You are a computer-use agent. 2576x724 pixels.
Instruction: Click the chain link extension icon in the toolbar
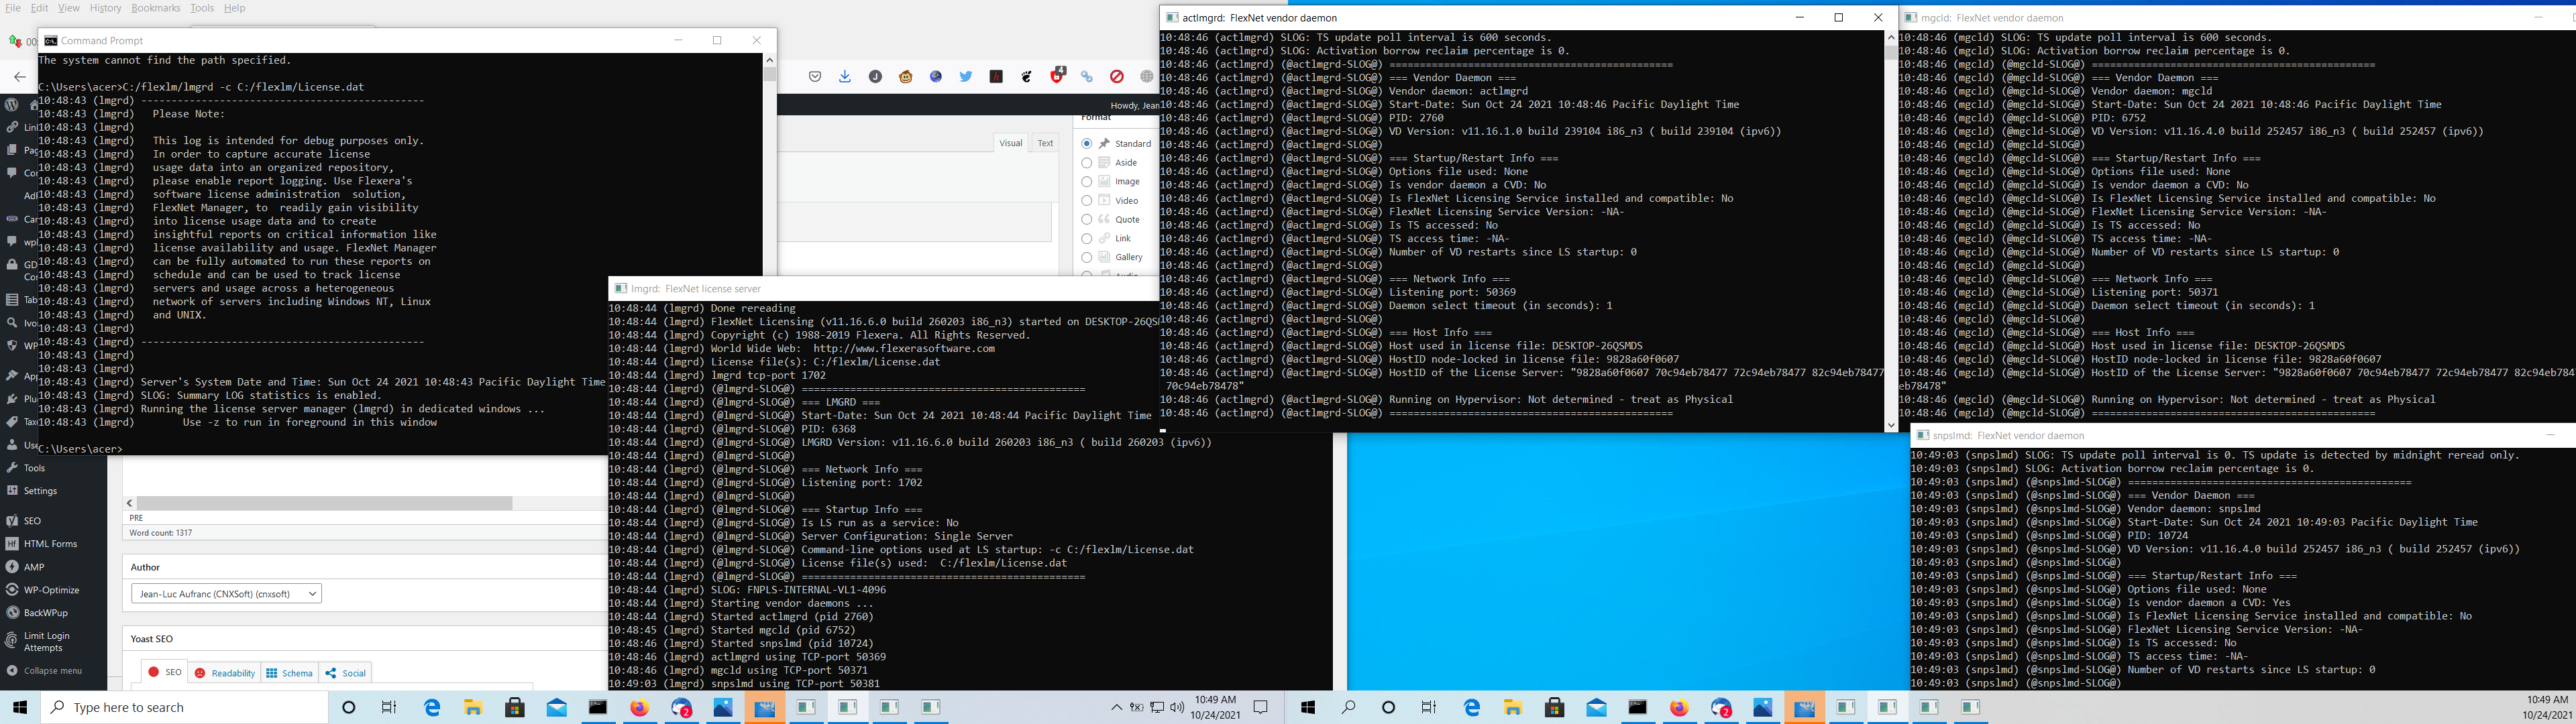(x=1087, y=77)
